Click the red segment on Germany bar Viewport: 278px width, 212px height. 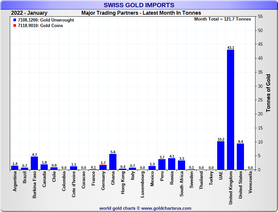pos(103,165)
